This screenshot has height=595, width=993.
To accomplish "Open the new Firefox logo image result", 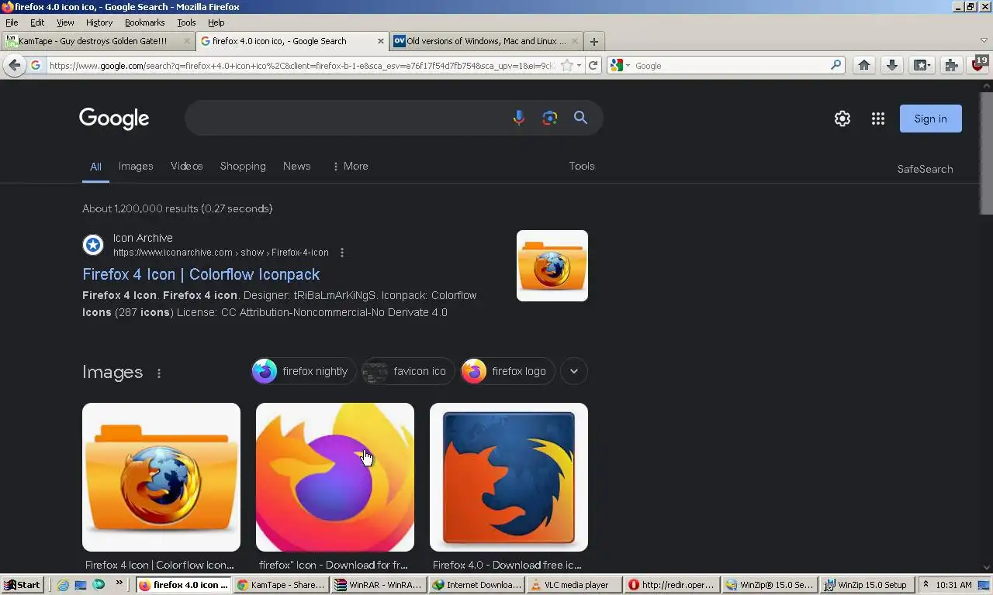I will click(335, 477).
